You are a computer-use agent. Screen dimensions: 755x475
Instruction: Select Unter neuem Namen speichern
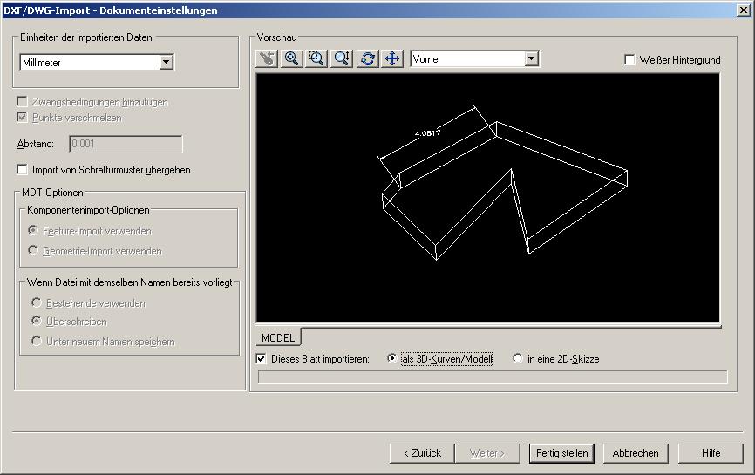pos(36,341)
